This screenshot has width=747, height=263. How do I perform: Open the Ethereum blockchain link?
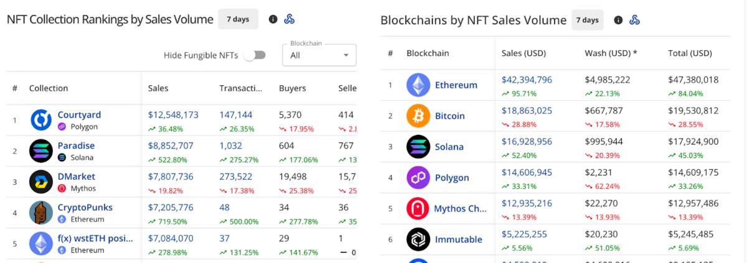(456, 85)
